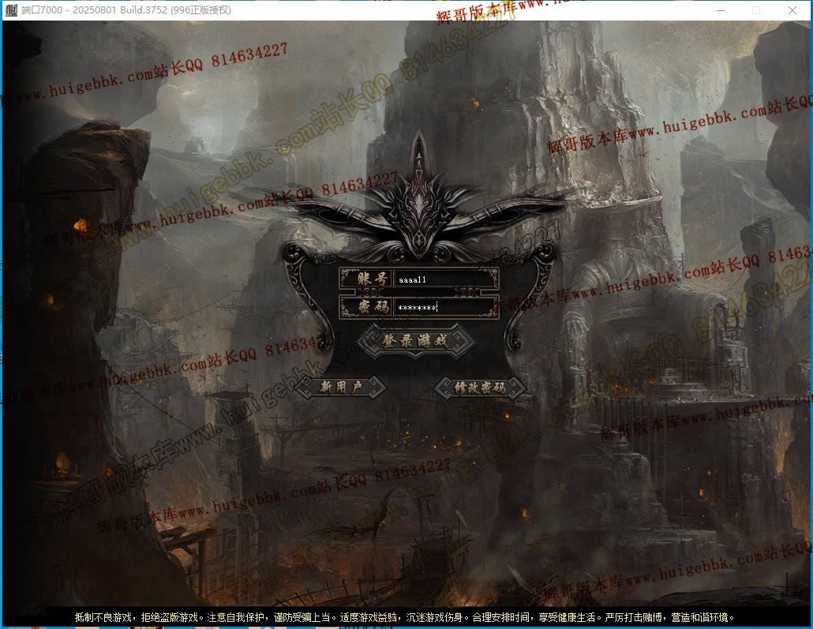813x629 pixels.
Task: Focus the account field containing aaaa11
Action: point(446,279)
